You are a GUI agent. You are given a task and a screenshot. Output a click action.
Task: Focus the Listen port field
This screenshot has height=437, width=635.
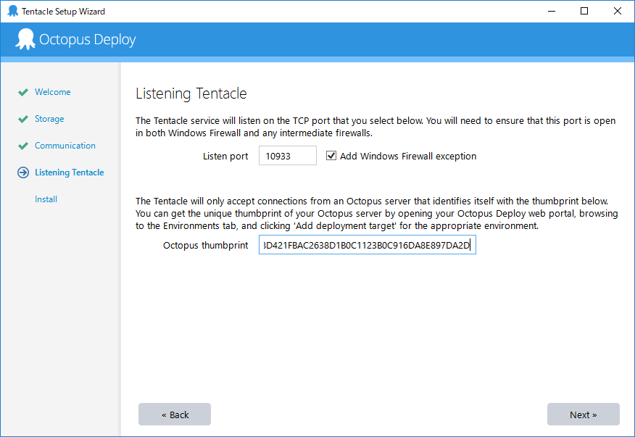288,156
